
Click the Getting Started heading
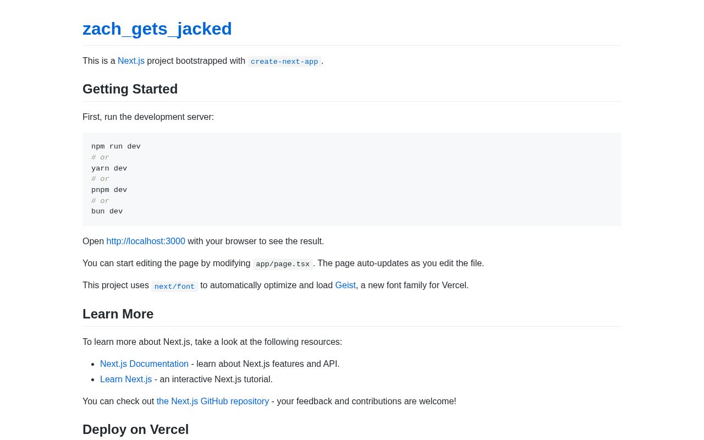pyautogui.click(x=130, y=89)
